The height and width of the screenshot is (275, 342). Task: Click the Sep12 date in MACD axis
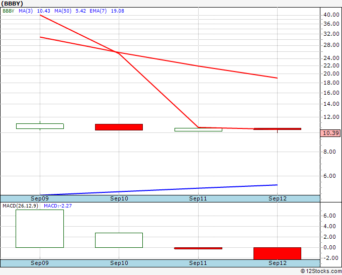278,263
